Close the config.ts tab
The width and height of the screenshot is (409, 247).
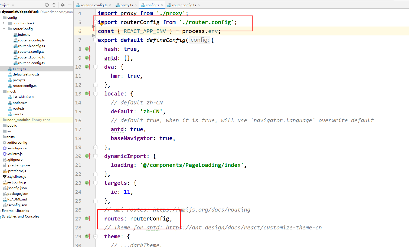162,5
